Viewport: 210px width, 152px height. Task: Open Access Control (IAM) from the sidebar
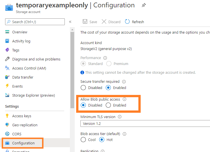29,68
